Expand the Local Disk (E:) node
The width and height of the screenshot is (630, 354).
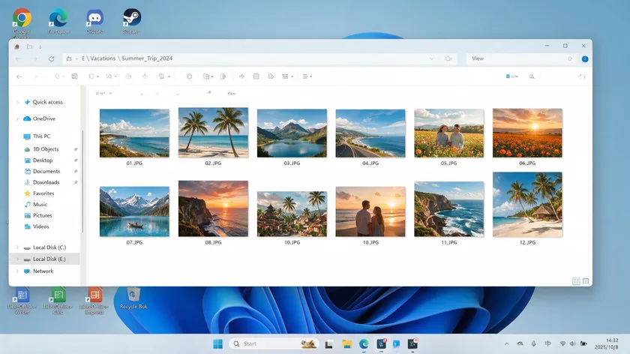tap(17, 259)
